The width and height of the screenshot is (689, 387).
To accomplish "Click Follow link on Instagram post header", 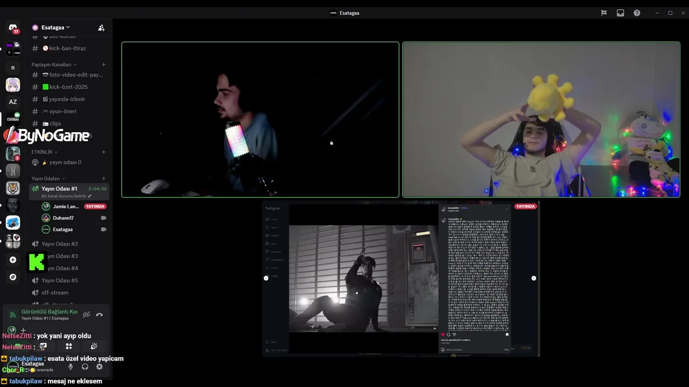I will [x=464, y=207].
